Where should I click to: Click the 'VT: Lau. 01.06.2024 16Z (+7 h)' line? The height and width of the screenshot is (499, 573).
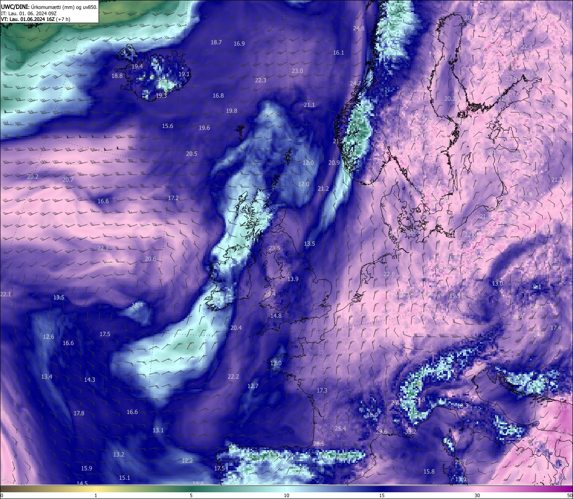35,19
